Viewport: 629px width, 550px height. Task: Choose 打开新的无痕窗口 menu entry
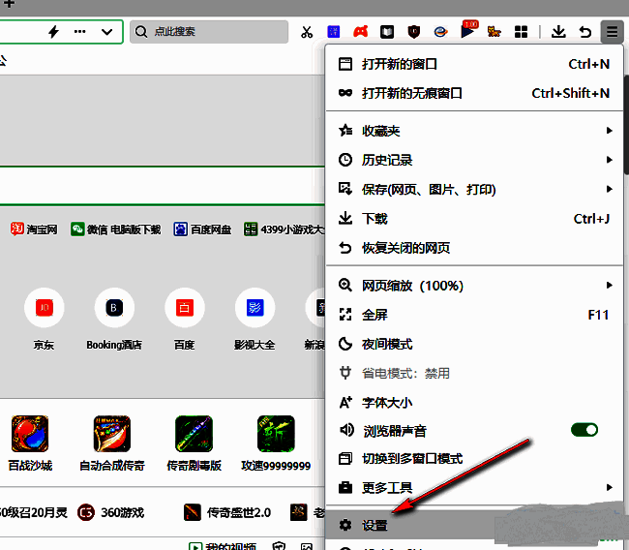(x=412, y=93)
